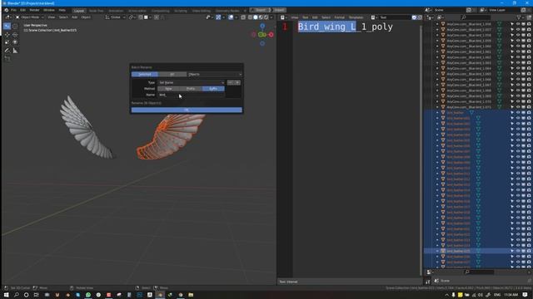Select the Move tool
The image size is (533, 299).
(x=7, y=35)
